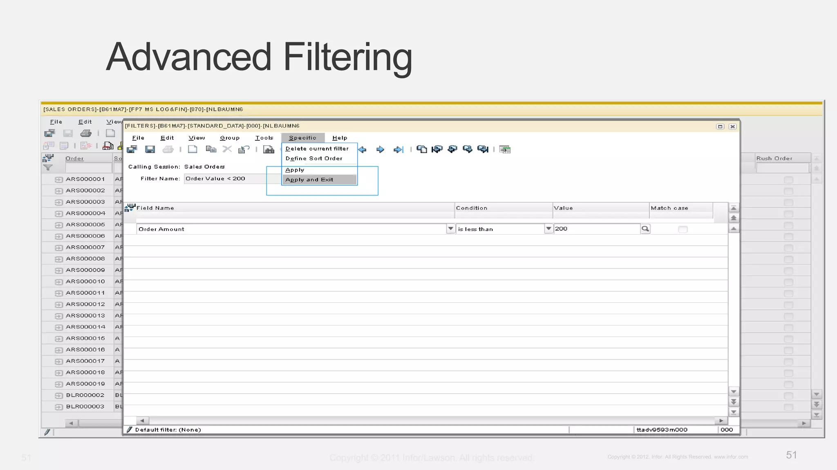The height and width of the screenshot is (470, 837).
Task: Click the green table export icon
Action: pyautogui.click(x=505, y=149)
